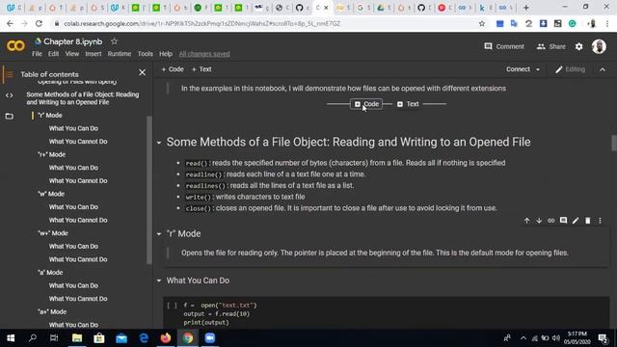
Task: Open What You Can Do under 'w' Mode
Action: coord(73,207)
